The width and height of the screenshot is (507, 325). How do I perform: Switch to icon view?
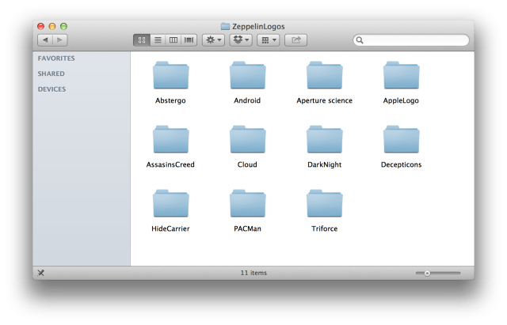(x=142, y=40)
